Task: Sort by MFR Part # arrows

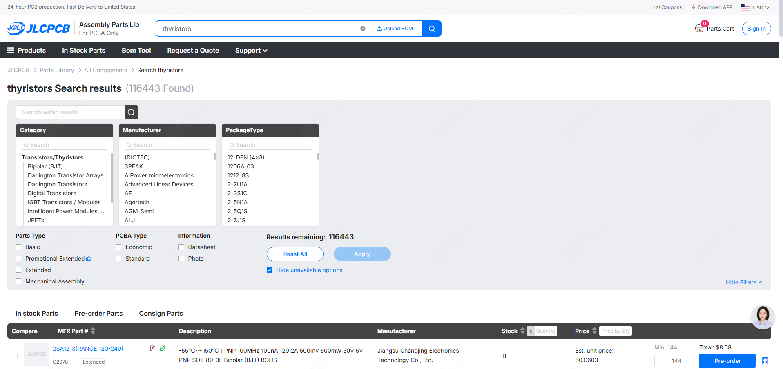Action: click(x=93, y=331)
